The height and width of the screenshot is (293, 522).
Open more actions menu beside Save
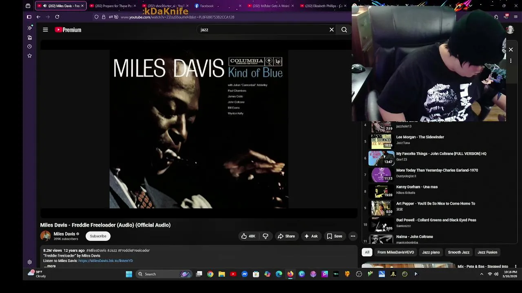pyautogui.click(x=353, y=236)
